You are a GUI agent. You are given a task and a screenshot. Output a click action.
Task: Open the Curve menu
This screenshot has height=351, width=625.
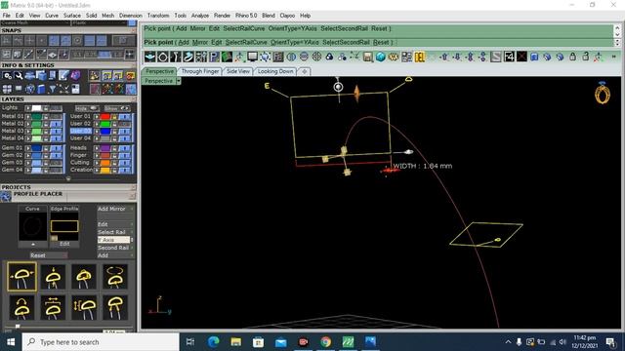pos(52,16)
